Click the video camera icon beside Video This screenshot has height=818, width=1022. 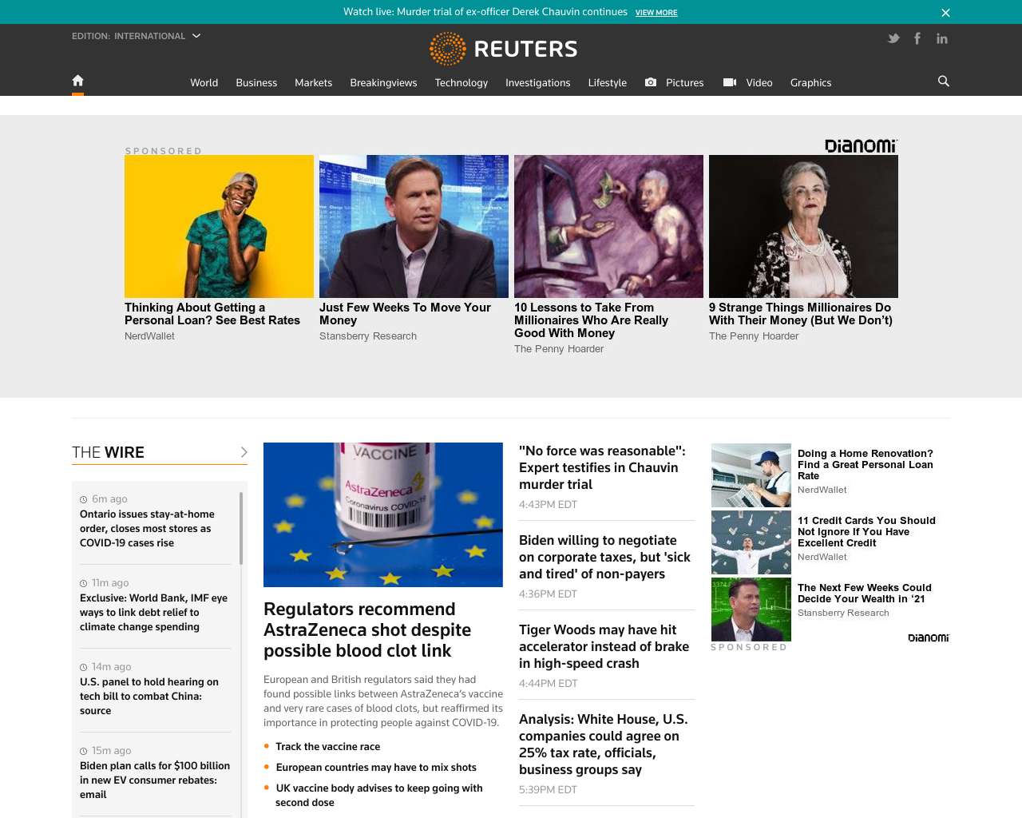tap(730, 82)
